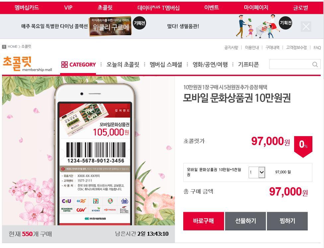Click the first 기획전 black circle badge
324x248 pixels.
point(139,23)
